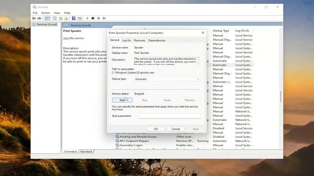The width and height of the screenshot is (314, 176).
Task: Open the Properties toolbar icon
Action: coord(54,19)
